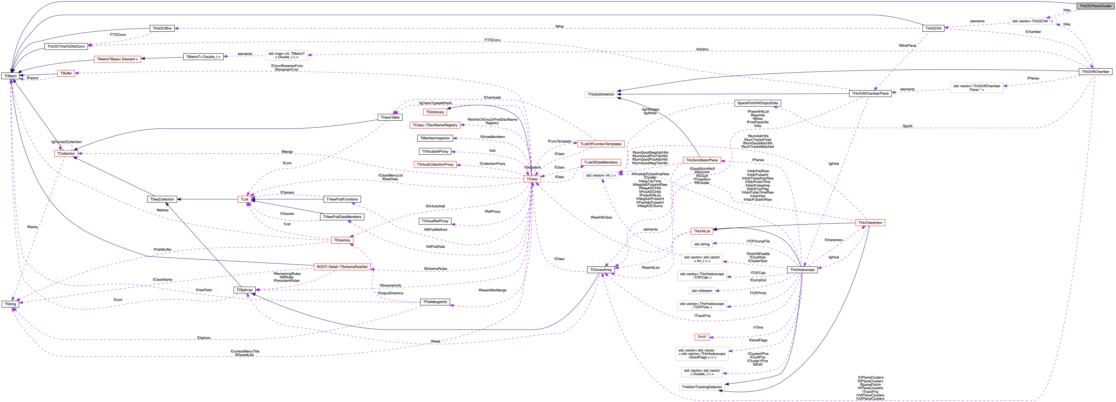Click the std::vector< THcDCHit * > node
Viewport: 1116px width, 402px height.
[x=1032, y=21]
